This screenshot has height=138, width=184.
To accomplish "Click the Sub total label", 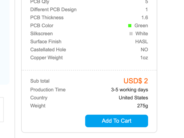I will tap(40, 81).
